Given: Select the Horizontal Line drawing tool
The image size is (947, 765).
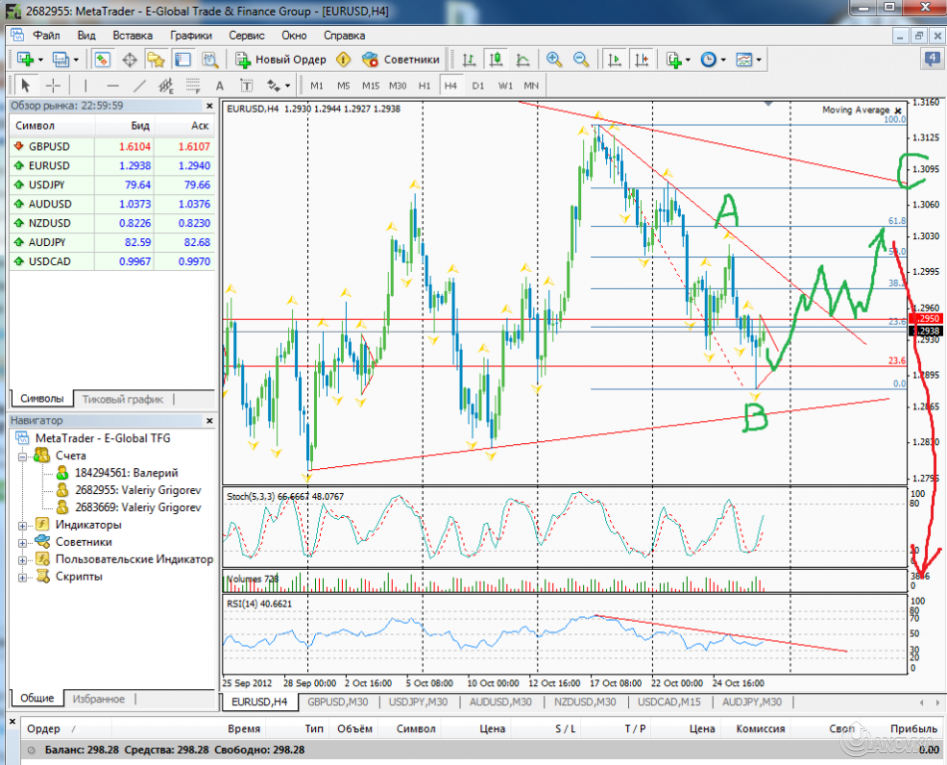Looking at the screenshot, I should [x=113, y=85].
